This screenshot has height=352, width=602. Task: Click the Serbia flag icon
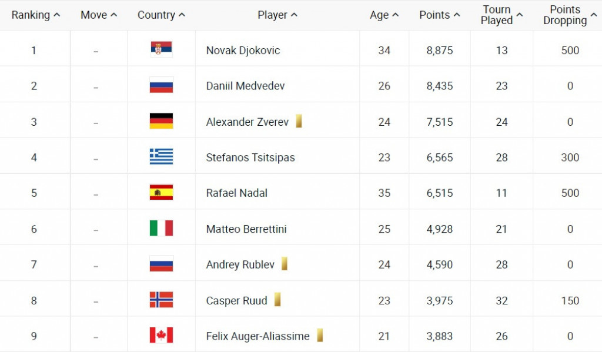click(161, 50)
